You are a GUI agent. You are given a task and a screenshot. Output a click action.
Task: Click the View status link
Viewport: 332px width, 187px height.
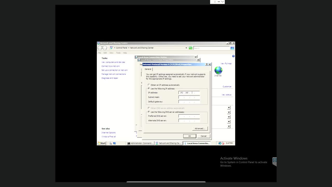coord(226,95)
